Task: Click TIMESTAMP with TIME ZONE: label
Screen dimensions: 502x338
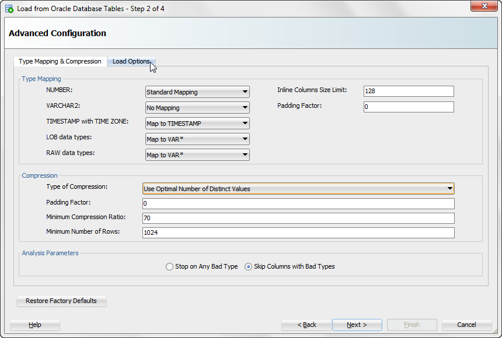Action: pos(88,121)
